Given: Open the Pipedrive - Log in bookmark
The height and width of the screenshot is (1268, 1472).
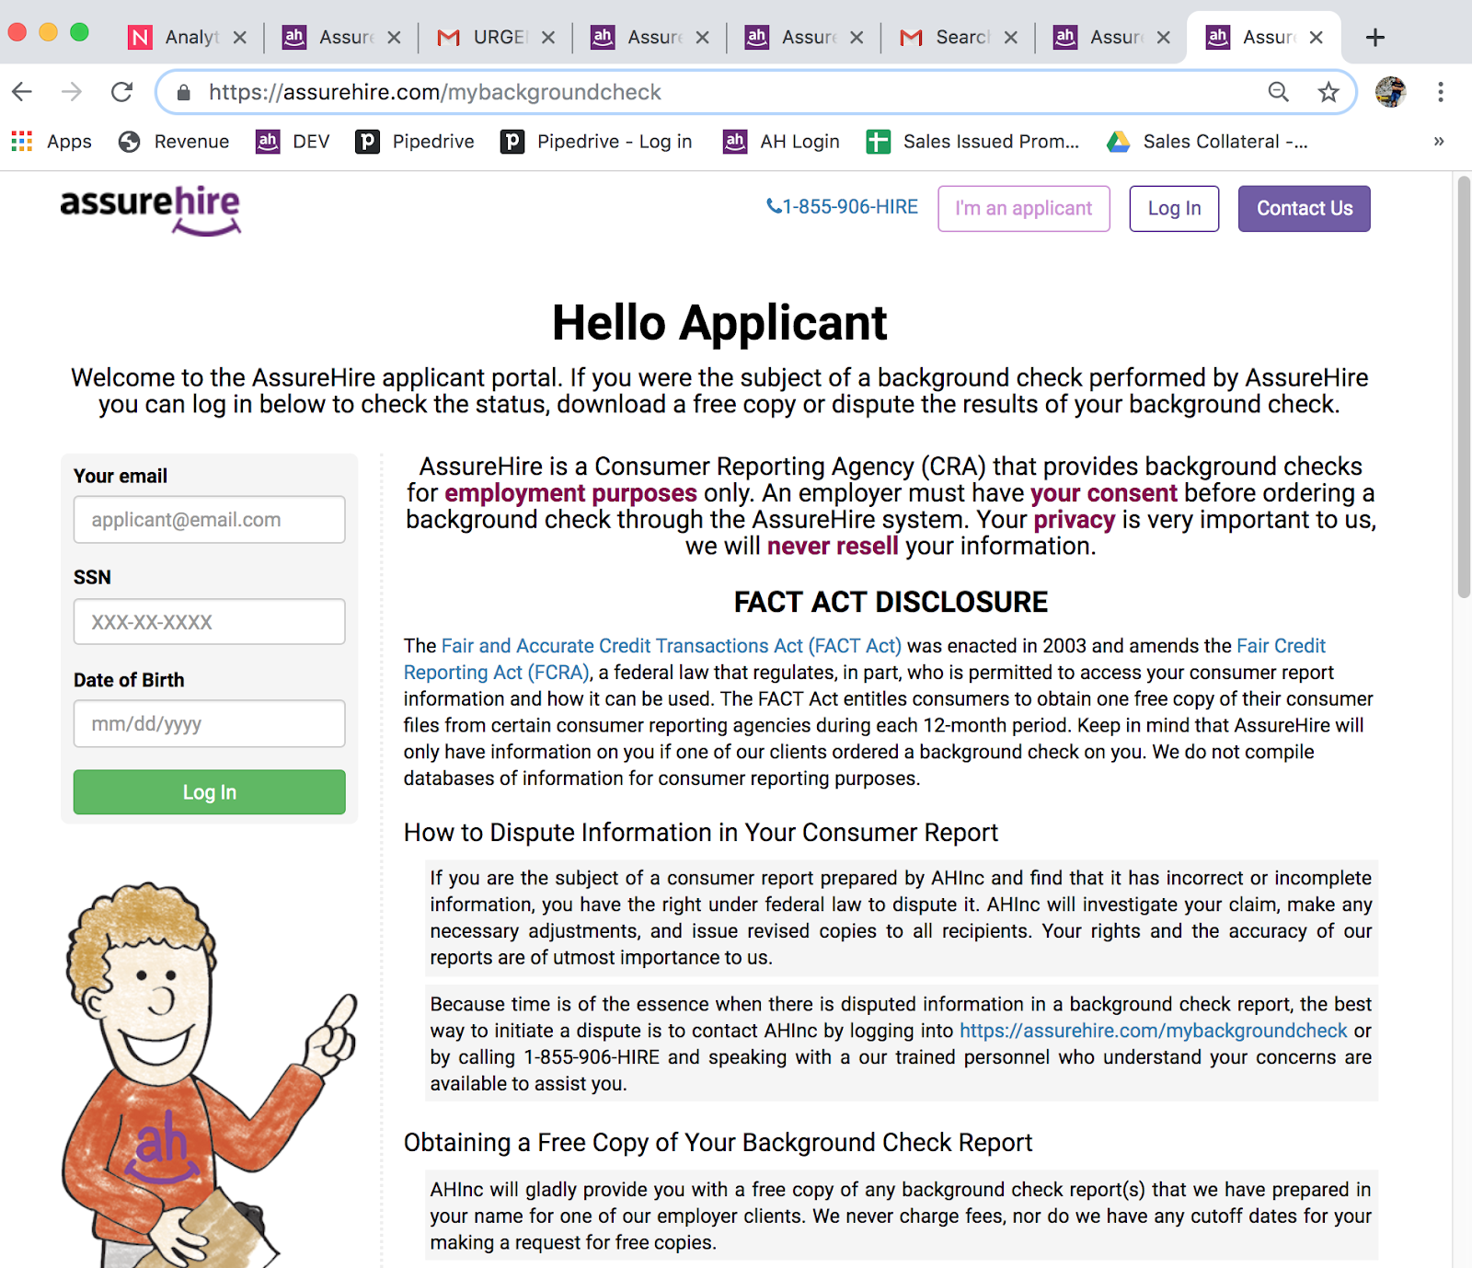Looking at the screenshot, I should 596,142.
